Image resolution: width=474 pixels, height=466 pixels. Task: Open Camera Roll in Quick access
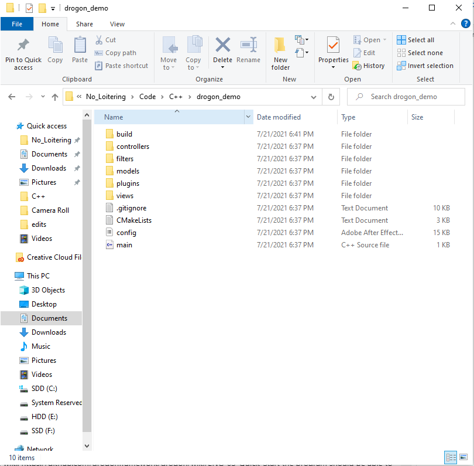coord(44,210)
